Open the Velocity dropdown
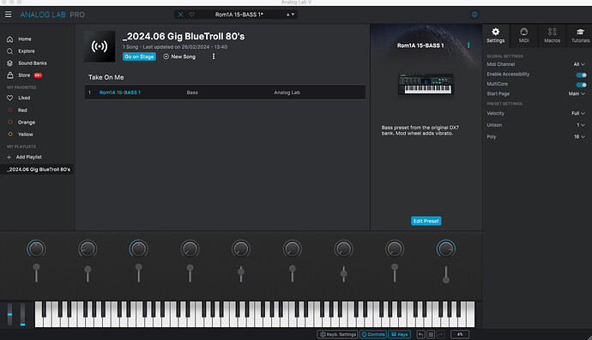This screenshot has height=340, width=592. 578,113
